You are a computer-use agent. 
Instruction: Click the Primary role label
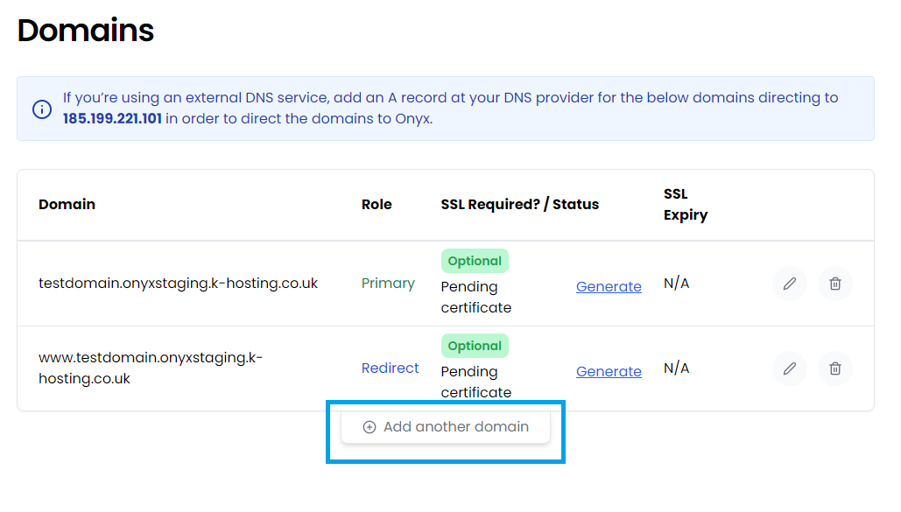[388, 284]
